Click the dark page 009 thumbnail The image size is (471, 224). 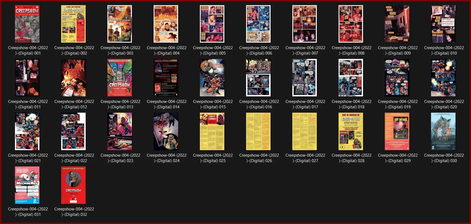pos(397,24)
